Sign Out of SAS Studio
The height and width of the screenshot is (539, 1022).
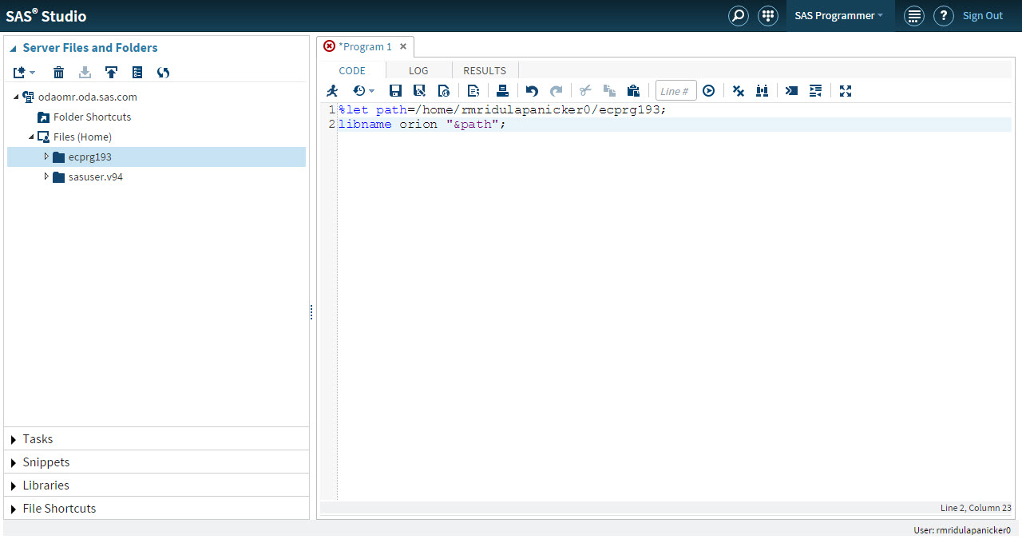coord(983,15)
